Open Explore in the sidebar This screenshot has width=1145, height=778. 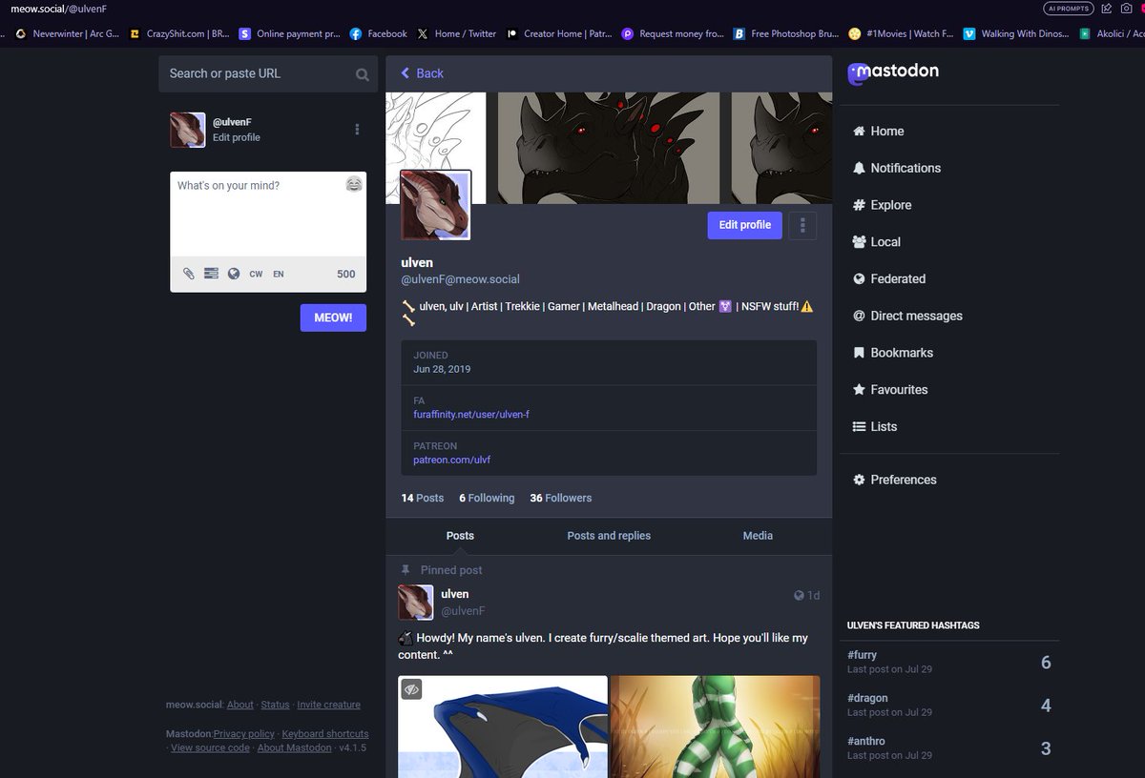882,205
